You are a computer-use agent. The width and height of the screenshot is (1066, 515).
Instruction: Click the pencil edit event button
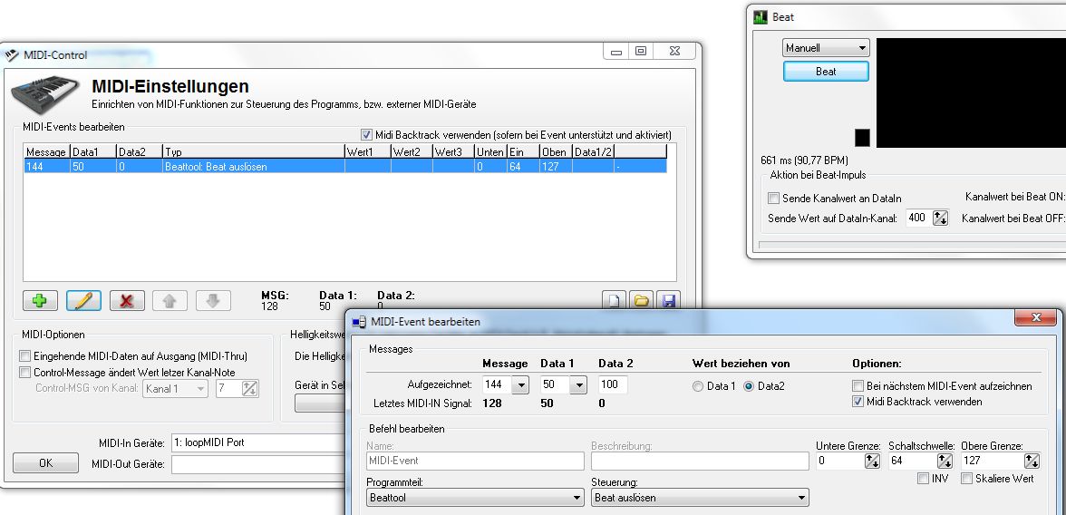coord(83,300)
